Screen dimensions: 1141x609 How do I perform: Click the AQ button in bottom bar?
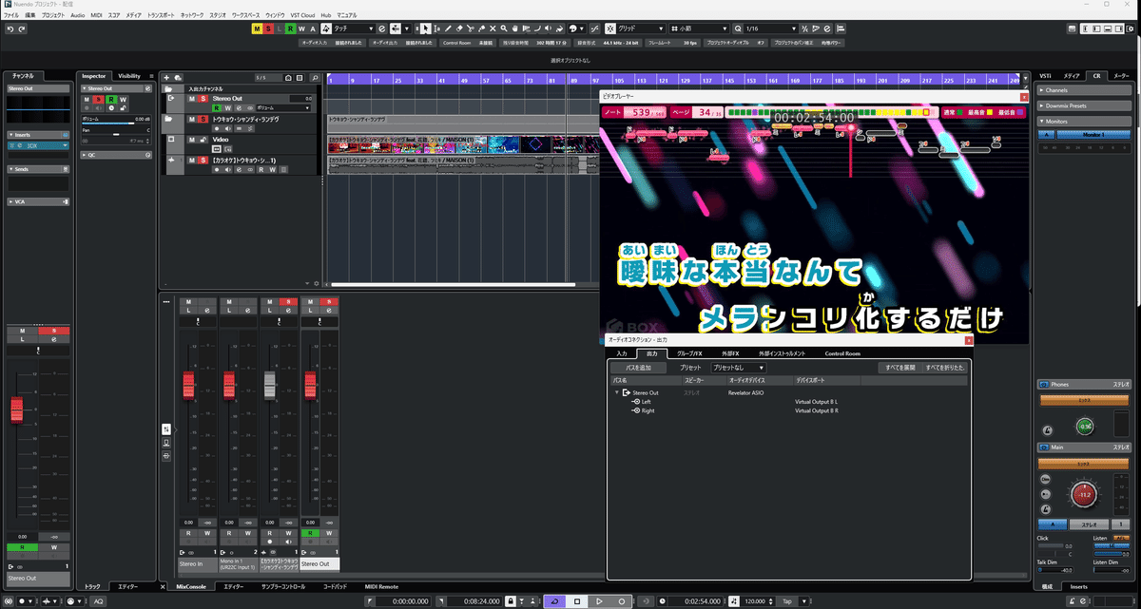click(x=98, y=601)
